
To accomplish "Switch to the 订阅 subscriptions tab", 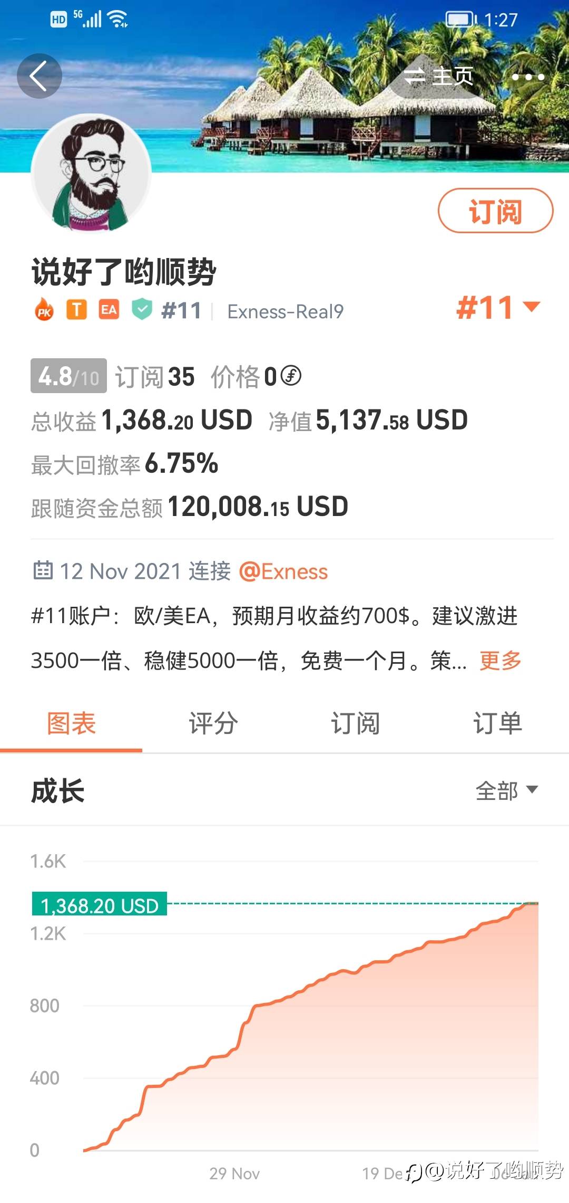I will (356, 723).
